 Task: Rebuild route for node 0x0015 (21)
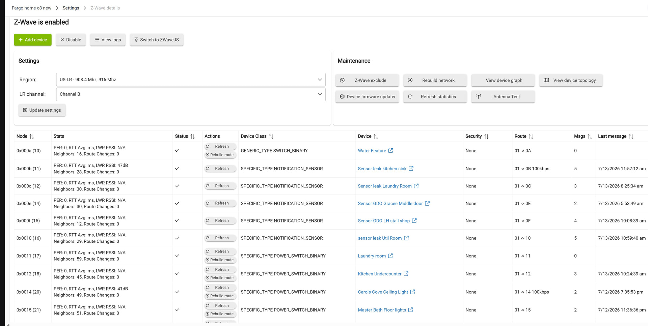pyautogui.click(x=220, y=314)
